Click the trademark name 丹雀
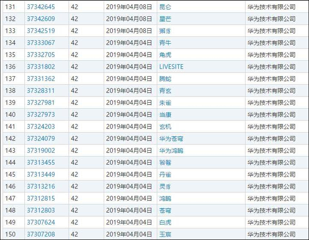This screenshot has width=309, height=240. (165, 174)
